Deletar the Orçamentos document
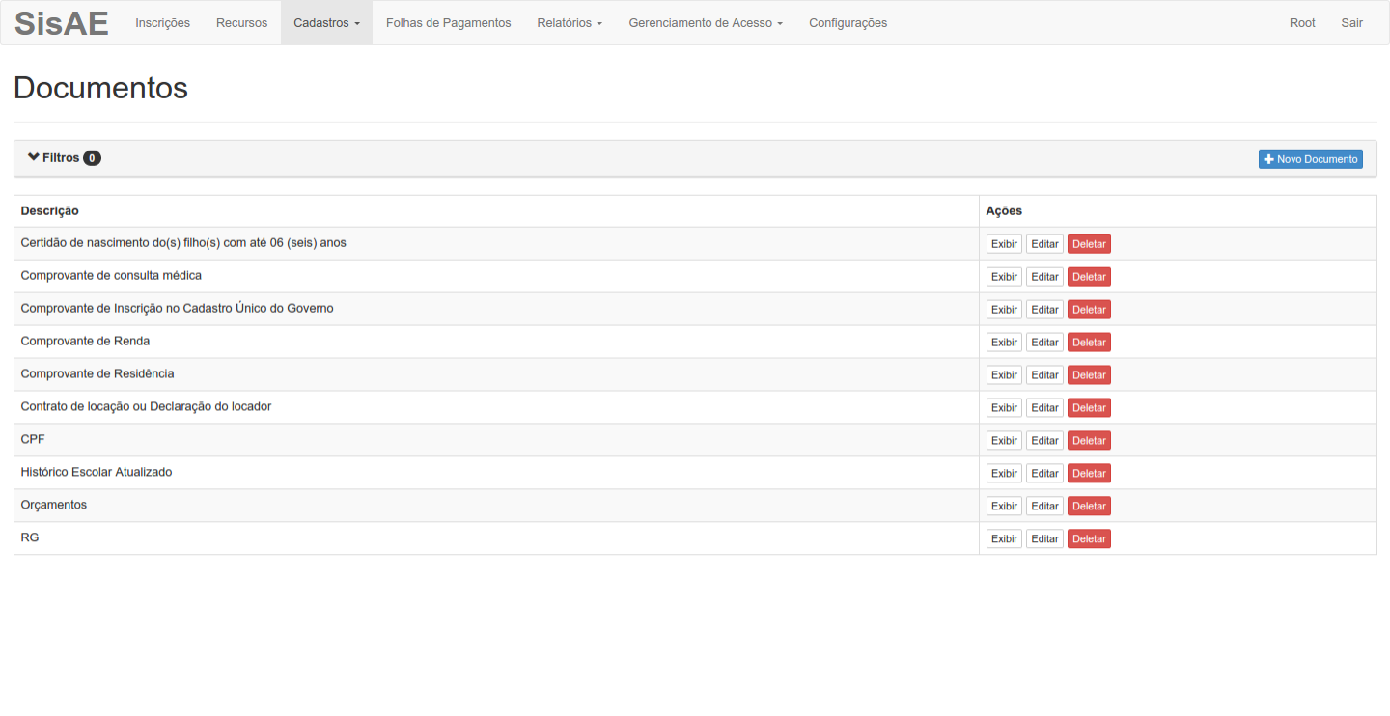The height and width of the screenshot is (716, 1390). pyautogui.click(x=1089, y=507)
